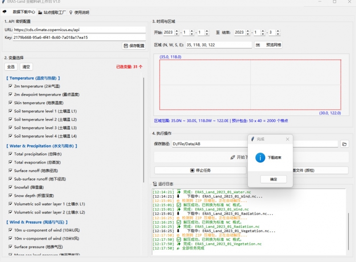Image resolution: width=356 pixels, height=262 pixels.
Task: Increase the start year spinner up arrow
Action: (177, 31)
